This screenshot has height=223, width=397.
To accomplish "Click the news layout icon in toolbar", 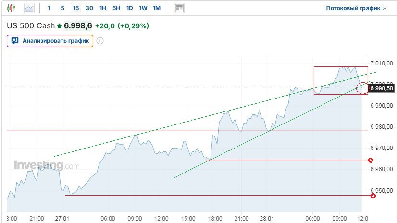I will (179, 8).
